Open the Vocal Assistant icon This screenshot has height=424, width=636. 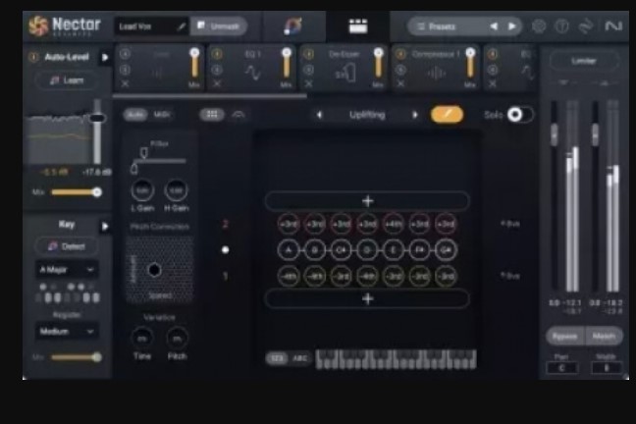[292, 26]
